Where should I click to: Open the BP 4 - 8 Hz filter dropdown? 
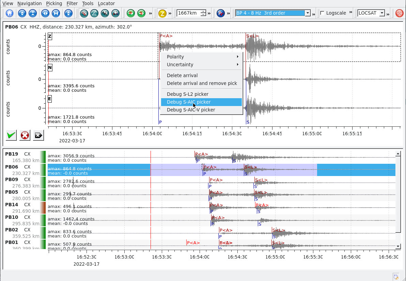pos(273,13)
